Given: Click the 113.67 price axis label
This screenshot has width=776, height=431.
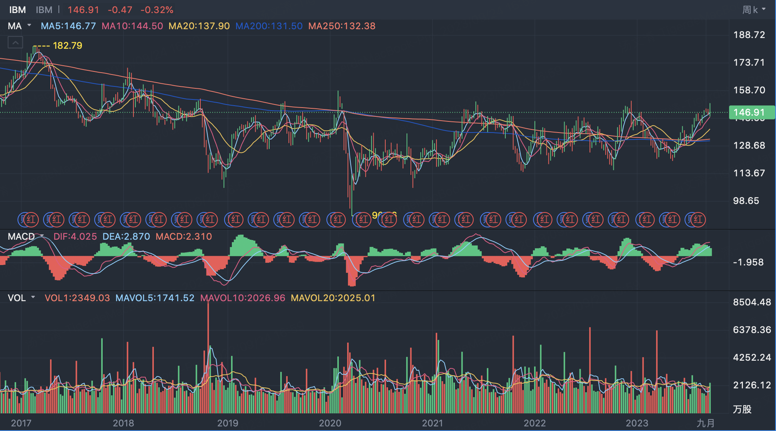Looking at the screenshot, I should click(749, 173).
